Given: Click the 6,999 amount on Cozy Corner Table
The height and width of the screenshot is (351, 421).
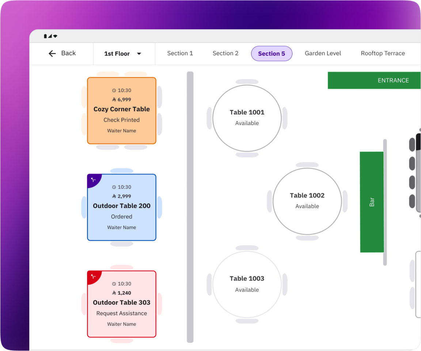Looking at the screenshot, I should (x=124, y=100).
